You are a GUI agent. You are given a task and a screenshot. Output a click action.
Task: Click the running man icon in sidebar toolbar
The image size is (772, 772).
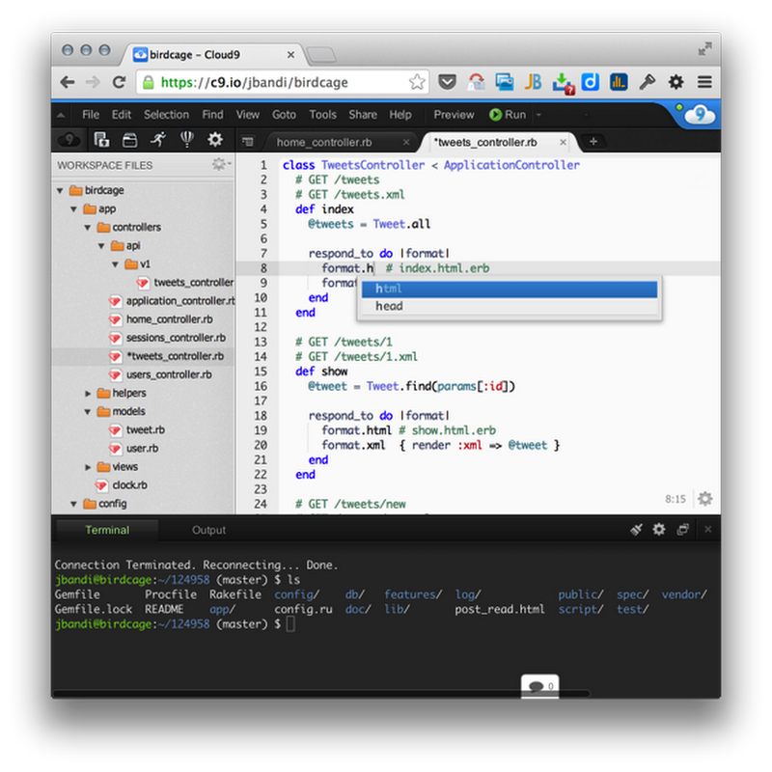(156, 140)
